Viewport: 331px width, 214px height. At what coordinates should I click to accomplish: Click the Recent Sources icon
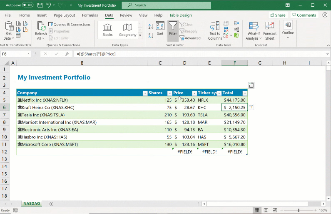coord(25,23)
